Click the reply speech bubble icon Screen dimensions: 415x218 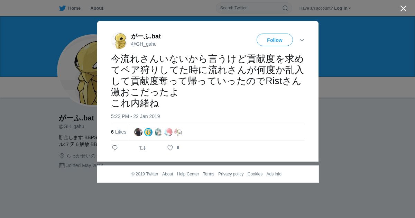click(115, 148)
